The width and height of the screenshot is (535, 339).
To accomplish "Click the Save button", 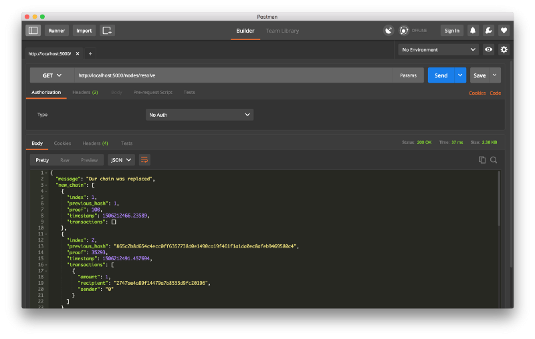I will click(x=479, y=75).
